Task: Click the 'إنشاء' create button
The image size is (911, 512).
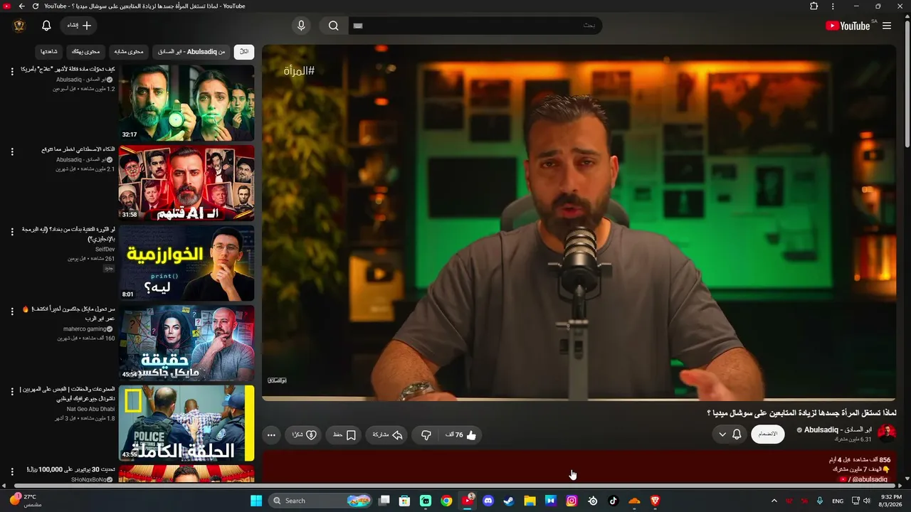Action: coord(78,26)
